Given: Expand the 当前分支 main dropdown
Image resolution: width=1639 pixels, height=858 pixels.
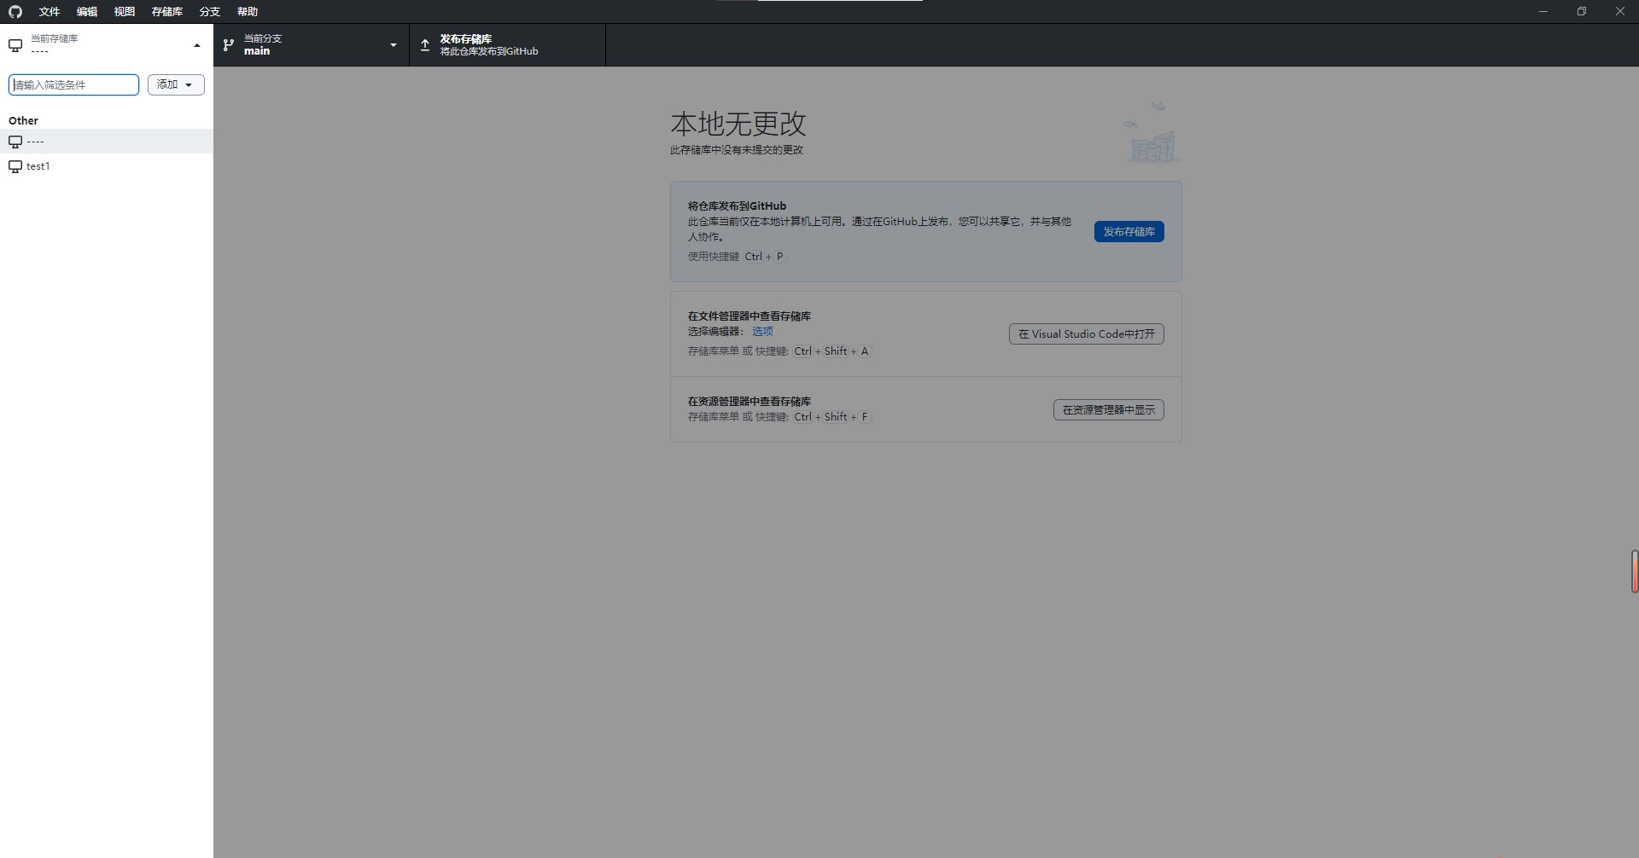Looking at the screenshot, I should tap(393, 45).
